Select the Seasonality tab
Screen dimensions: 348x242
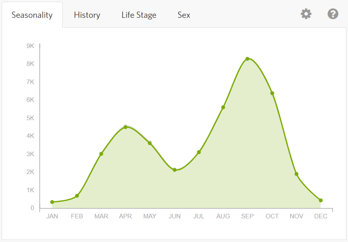tap(32, 15)
